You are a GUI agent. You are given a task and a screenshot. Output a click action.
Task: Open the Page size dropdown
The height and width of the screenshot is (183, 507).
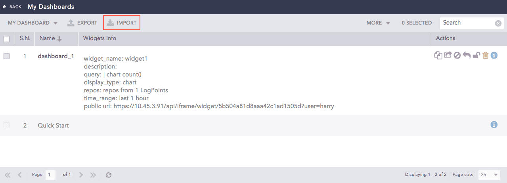point(490,175)
